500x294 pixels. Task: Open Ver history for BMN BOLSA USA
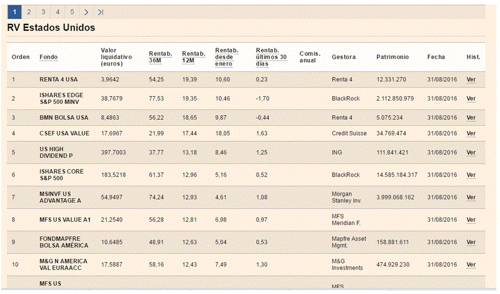pos(471,117)
